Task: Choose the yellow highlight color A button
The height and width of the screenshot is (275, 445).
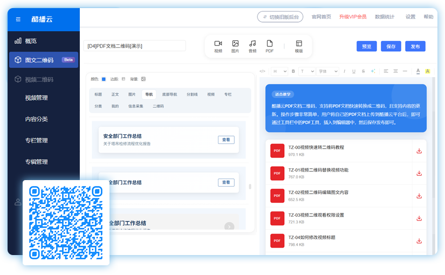Action: point(427,71)
